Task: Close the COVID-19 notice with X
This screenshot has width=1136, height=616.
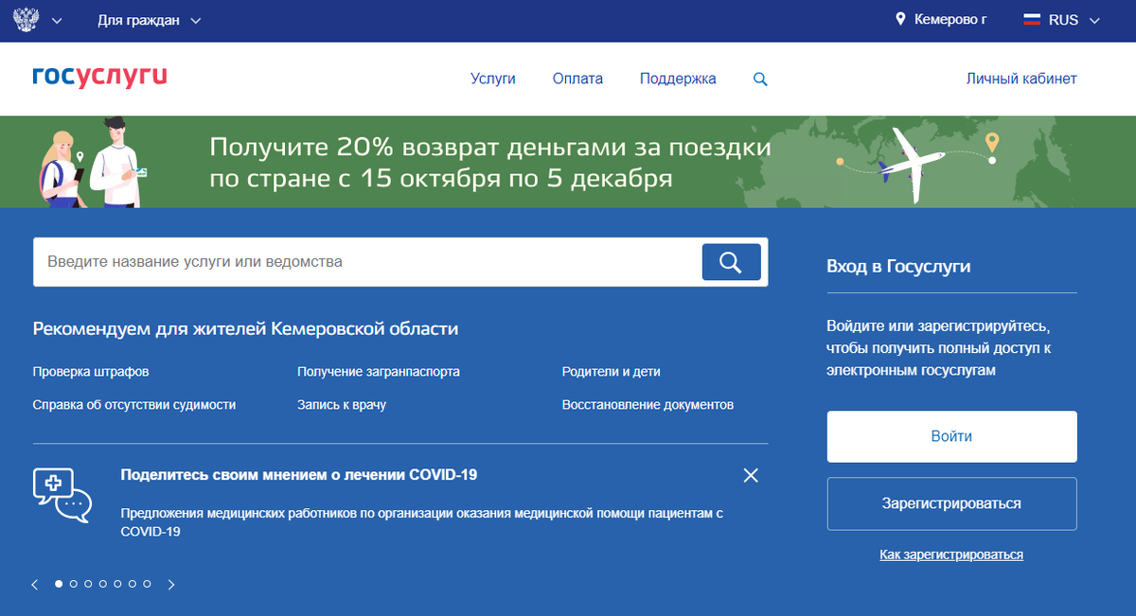Action: (x=751, y=475)
